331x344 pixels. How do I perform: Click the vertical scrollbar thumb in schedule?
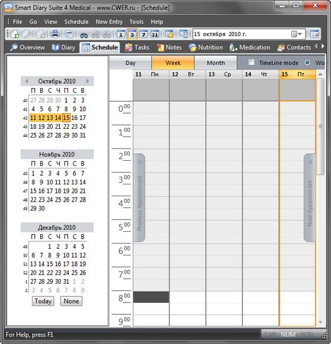320,126
